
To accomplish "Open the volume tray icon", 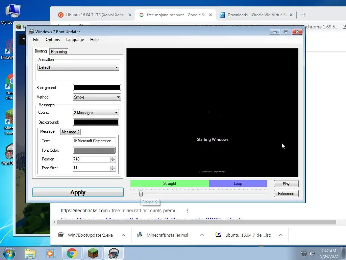I will coord(312,254).
